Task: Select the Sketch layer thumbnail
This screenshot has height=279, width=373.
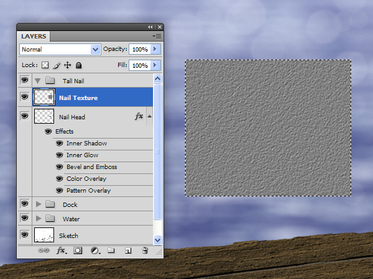Action: tap(44, 235)
